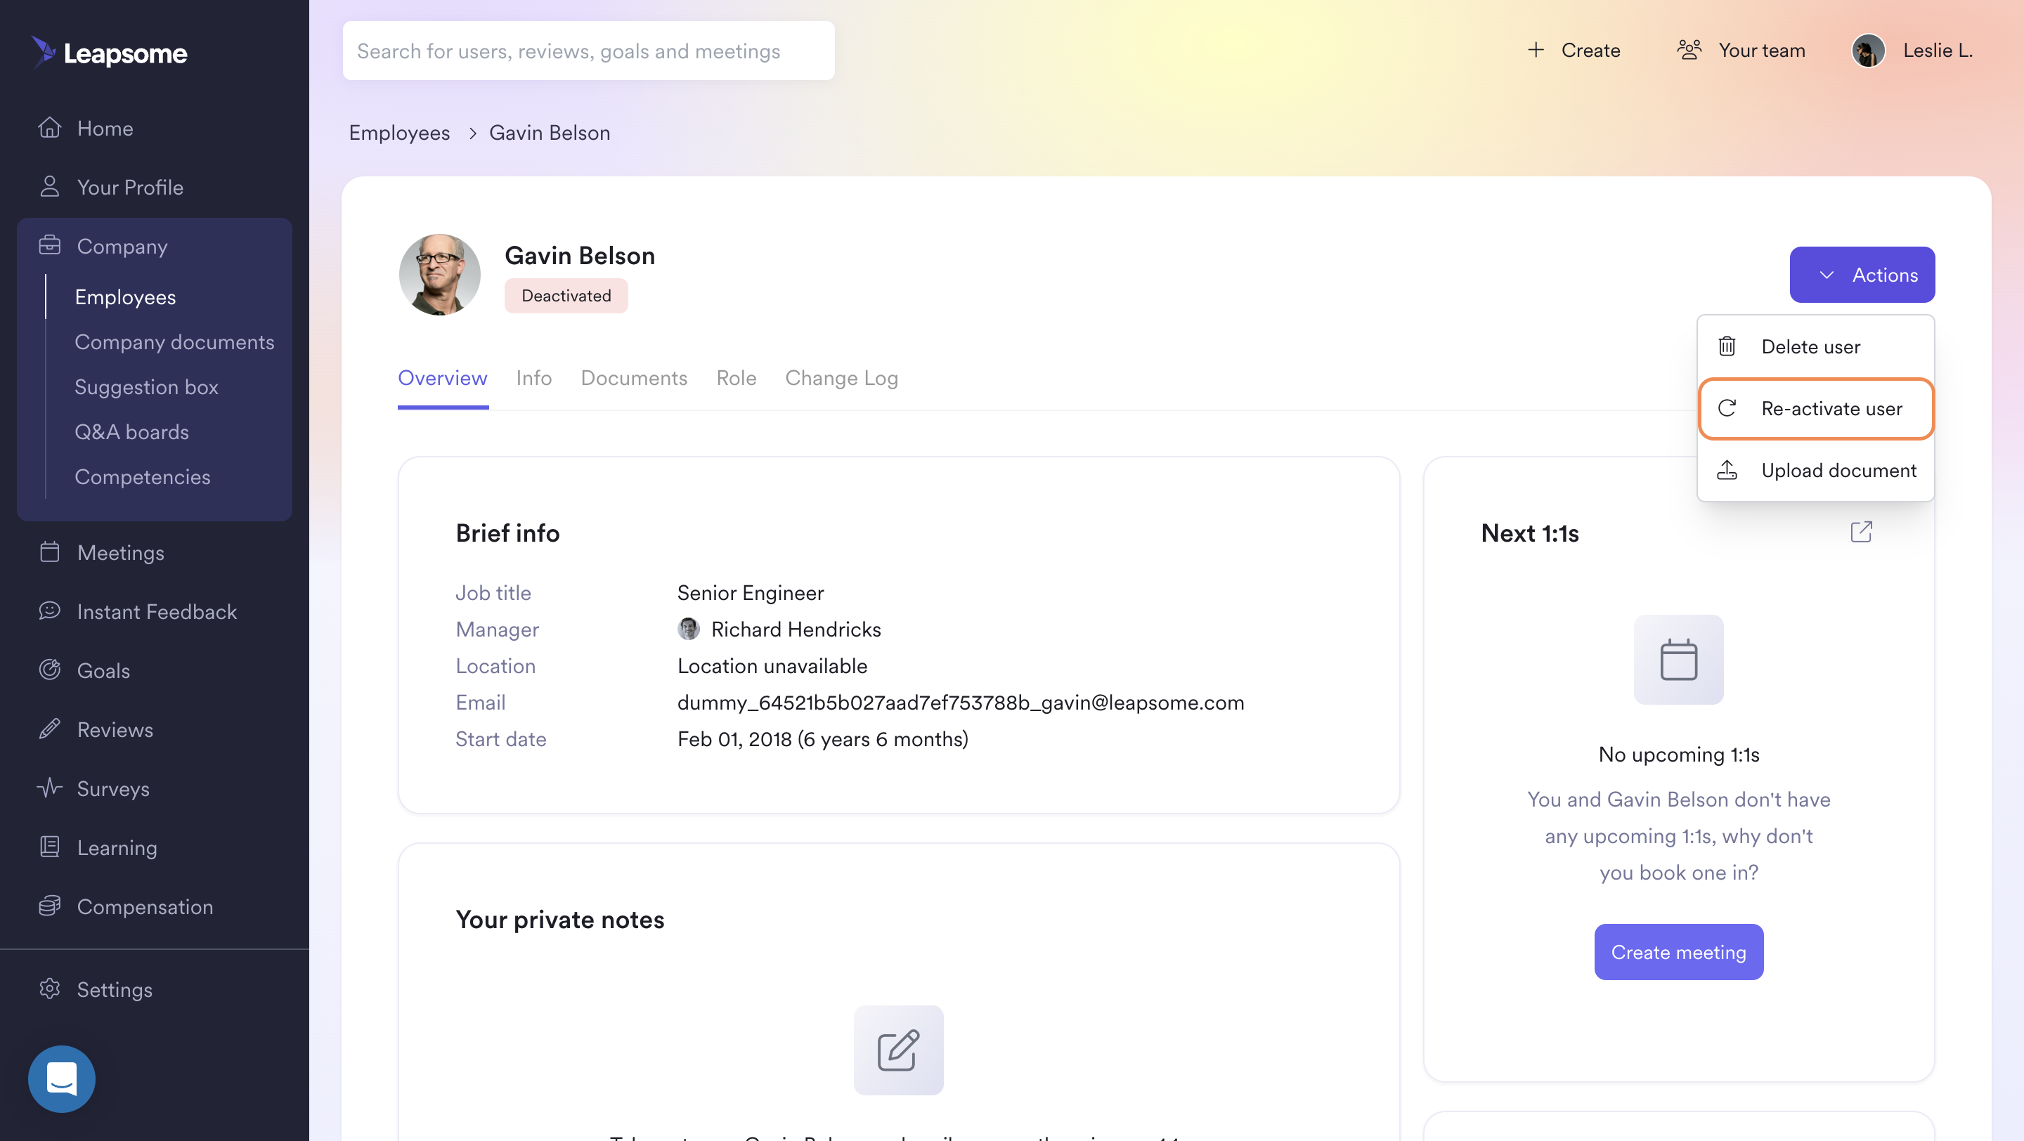Click Your private notes heading
This screenshot has width=2024, height=1141.
(559, 919)
